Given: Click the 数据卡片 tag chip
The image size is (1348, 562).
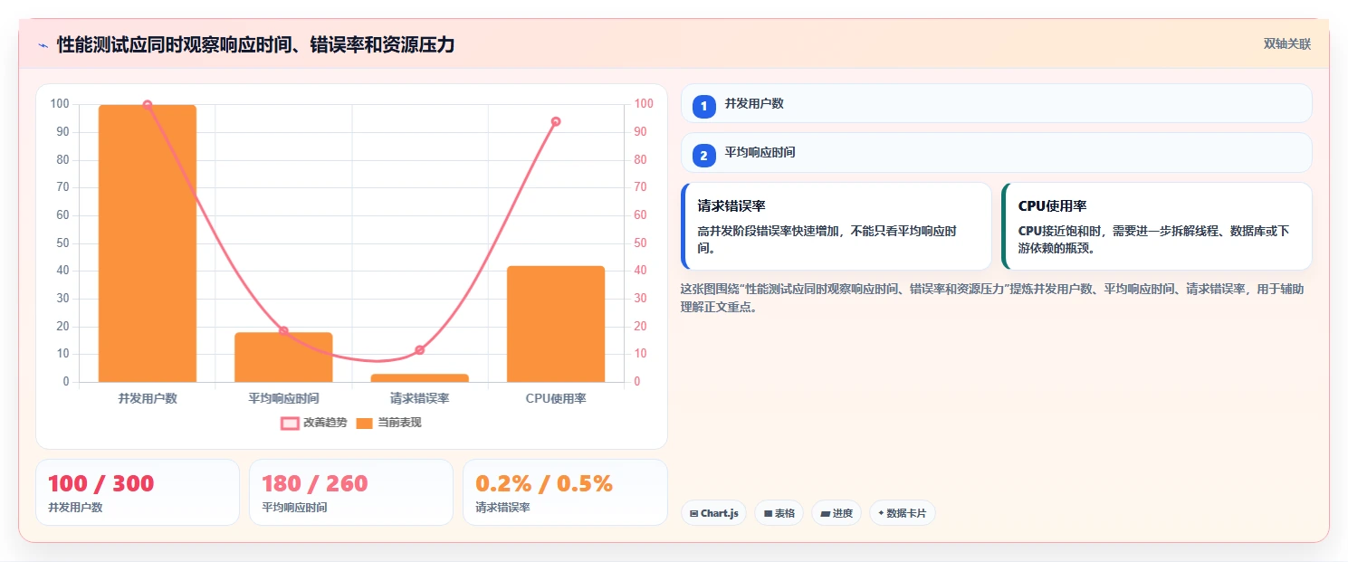Looking at the screenshot, I should (902, 513).
